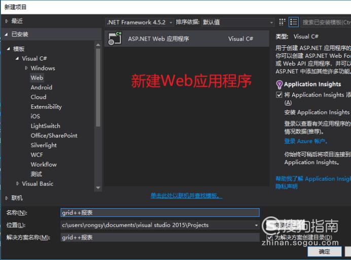Collapse the 已安装 section

coord(6,34)
